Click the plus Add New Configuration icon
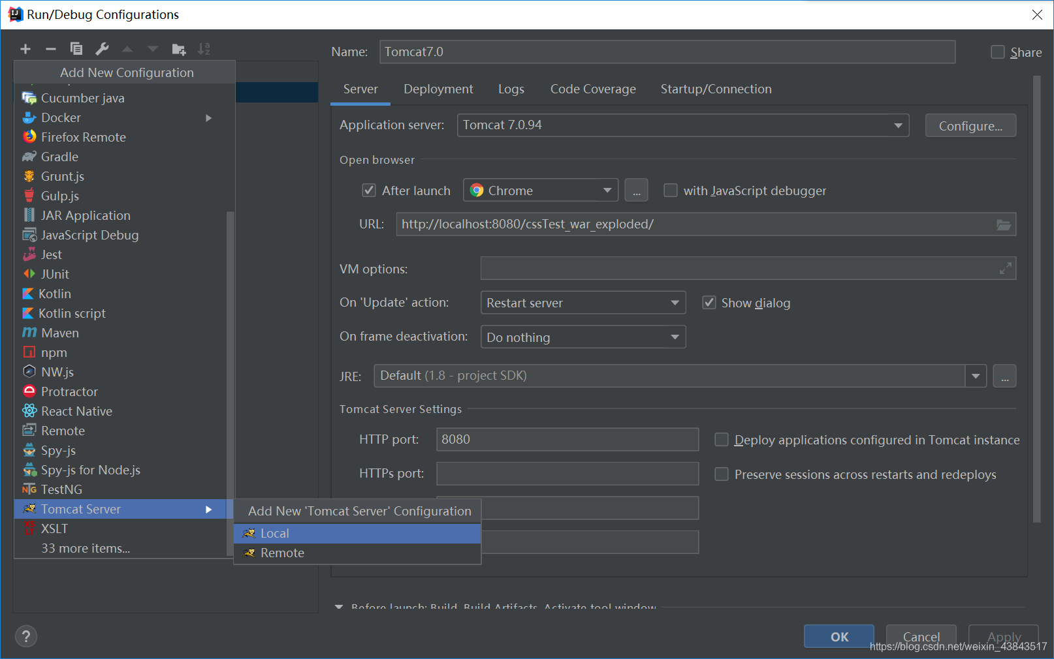This screenshot has height=659, width=1054. 25,49
